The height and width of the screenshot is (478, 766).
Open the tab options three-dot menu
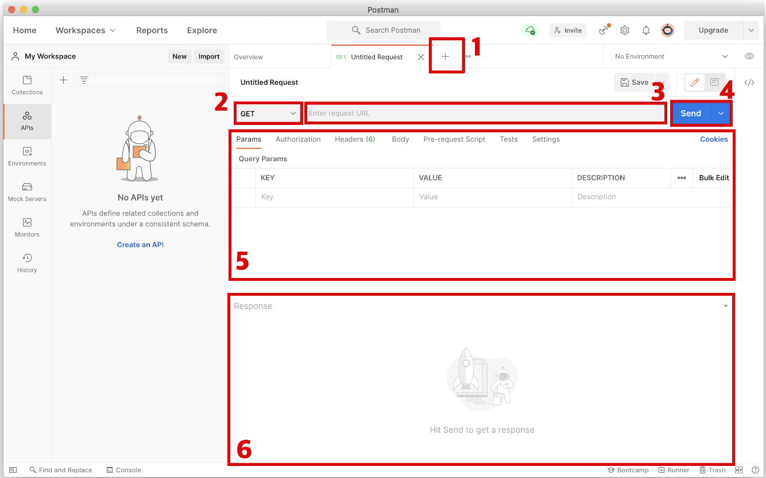468,56
